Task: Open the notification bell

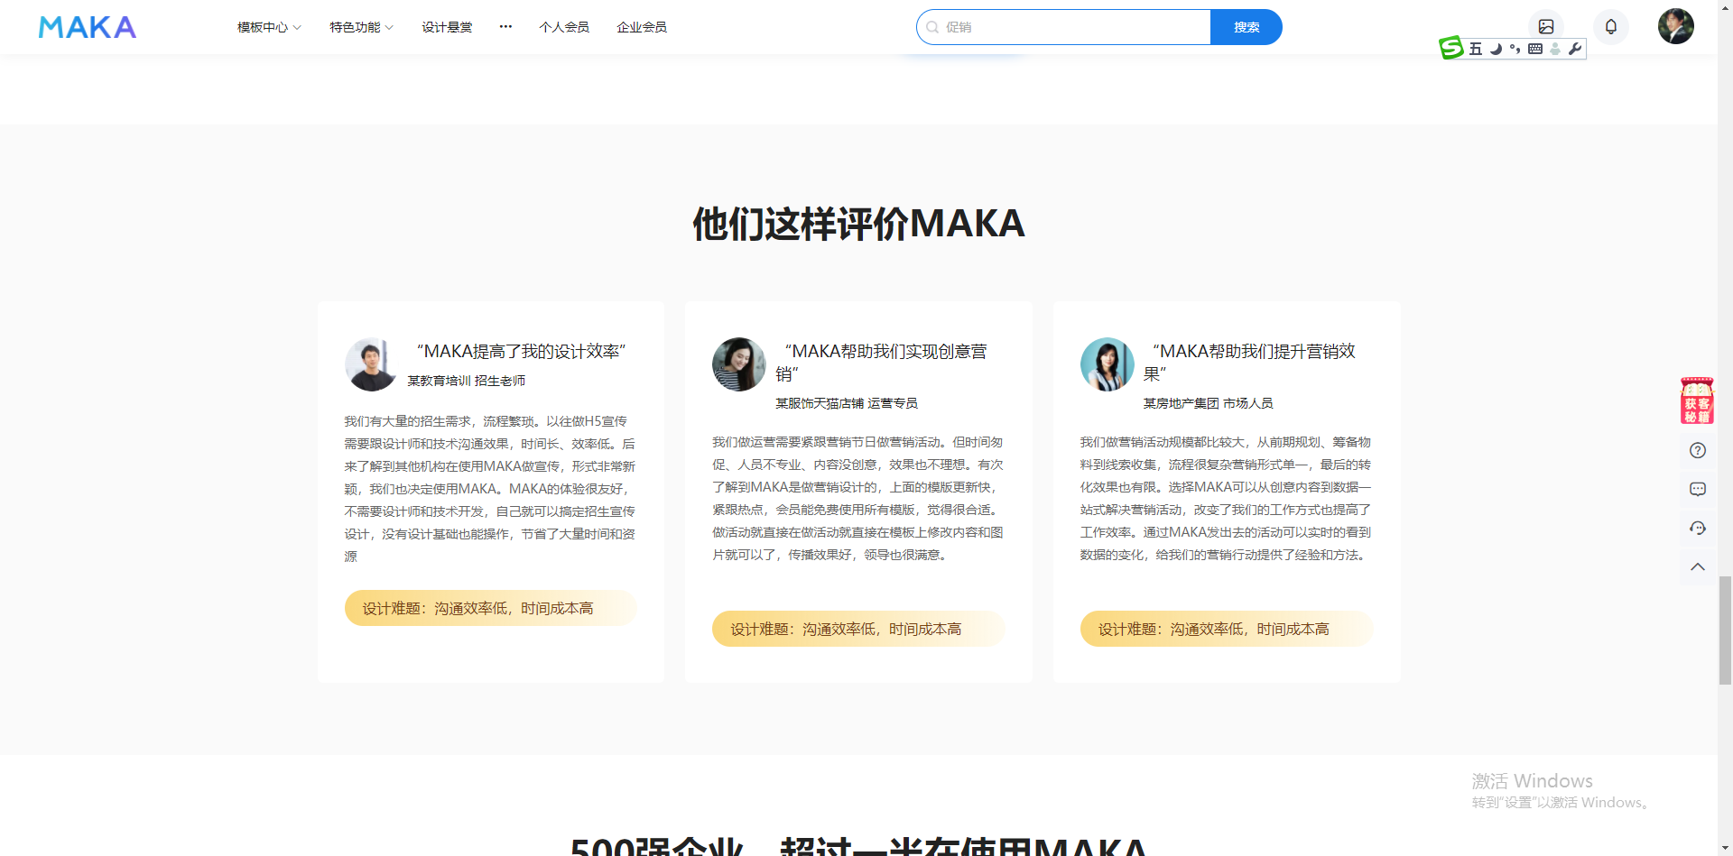Action: 1611,27
